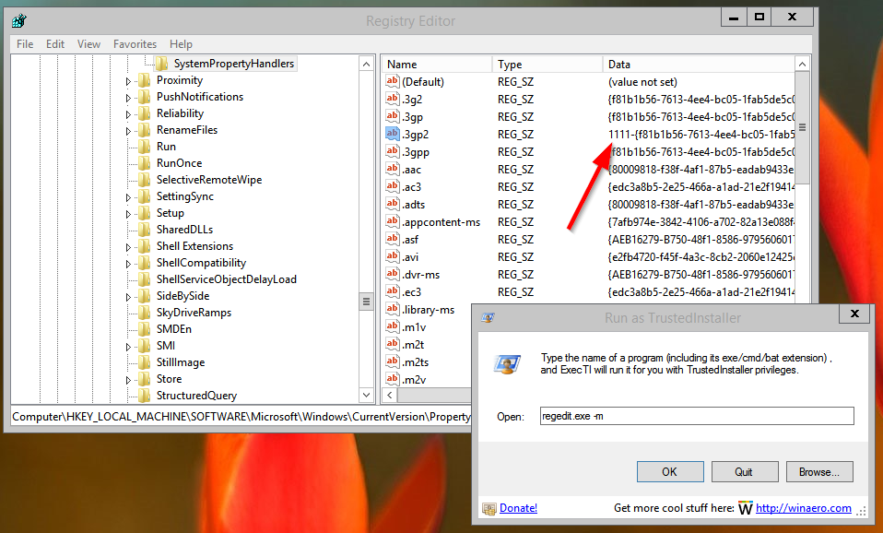Open the Edit menu
This screenshot has width=883, height=533.
point(56,43)
